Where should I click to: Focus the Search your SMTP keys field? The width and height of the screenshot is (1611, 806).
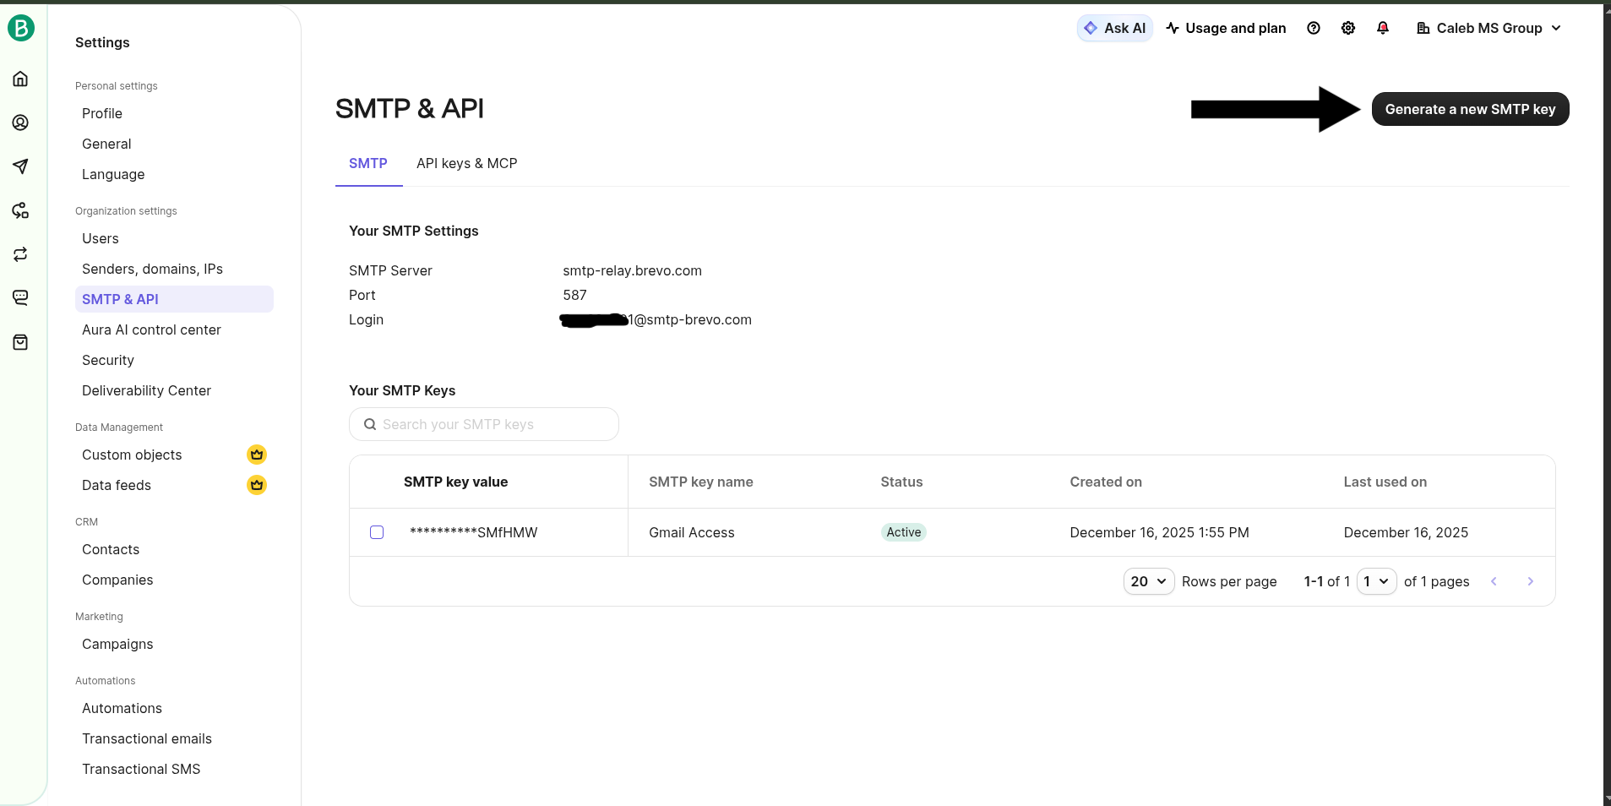click(x=484, y=424)
